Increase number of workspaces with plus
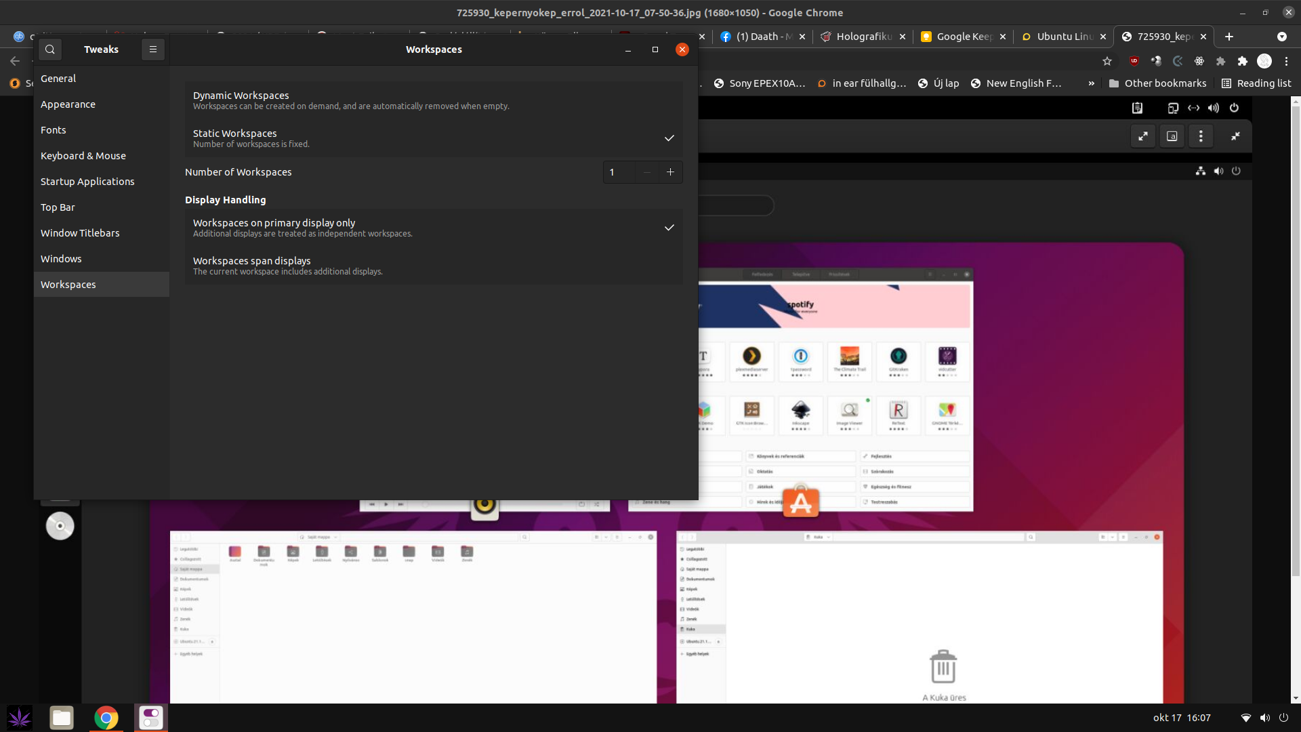Image resolution: width=1301 pixels, height=732 pixels. [670, 172]
